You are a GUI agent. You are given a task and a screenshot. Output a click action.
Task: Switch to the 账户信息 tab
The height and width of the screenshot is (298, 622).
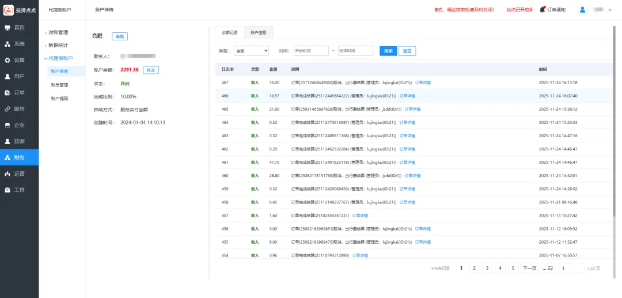(x=258, y=33)
